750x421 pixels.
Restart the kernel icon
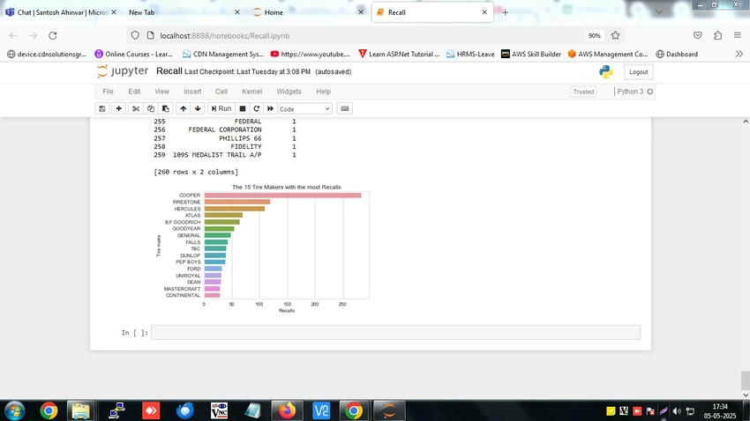(257, 109)
